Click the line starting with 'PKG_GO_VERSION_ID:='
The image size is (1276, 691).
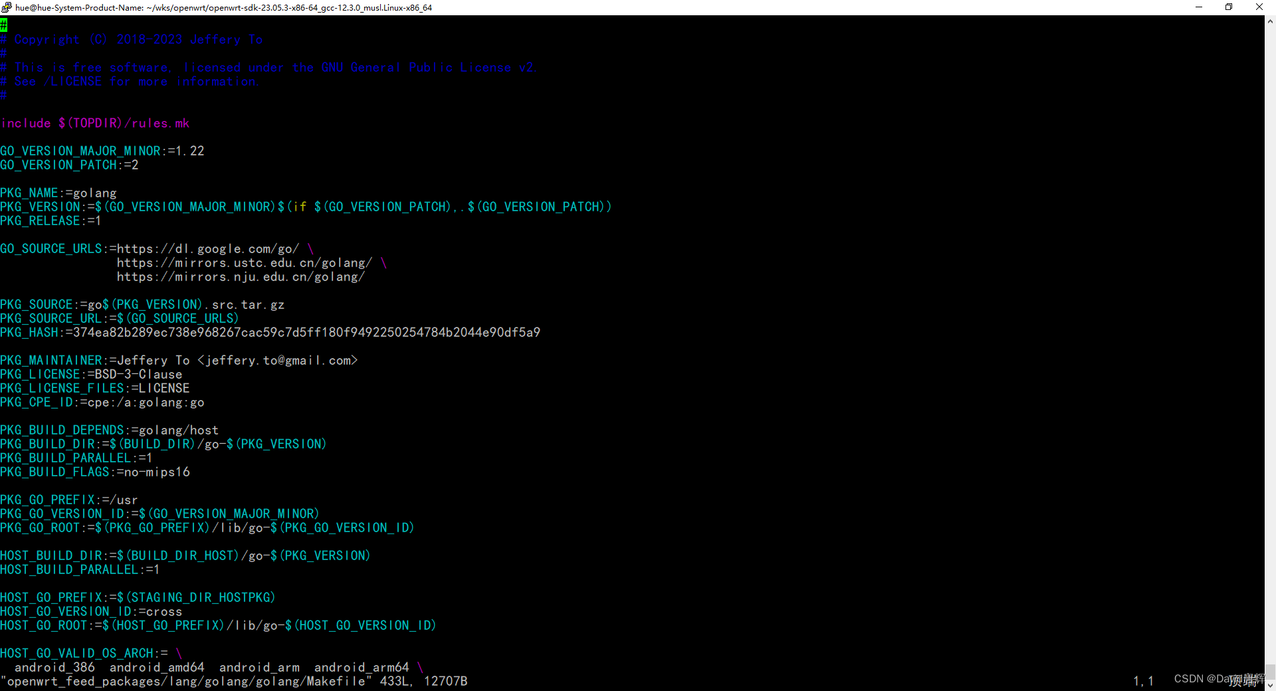click(159, 514)
